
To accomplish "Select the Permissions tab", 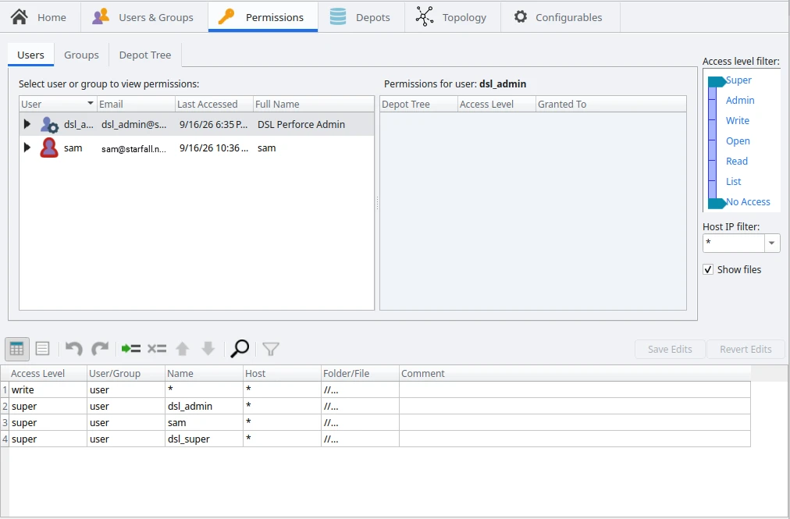I will [263, 17].
